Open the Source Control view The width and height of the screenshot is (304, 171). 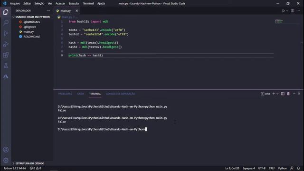[6, 34]
